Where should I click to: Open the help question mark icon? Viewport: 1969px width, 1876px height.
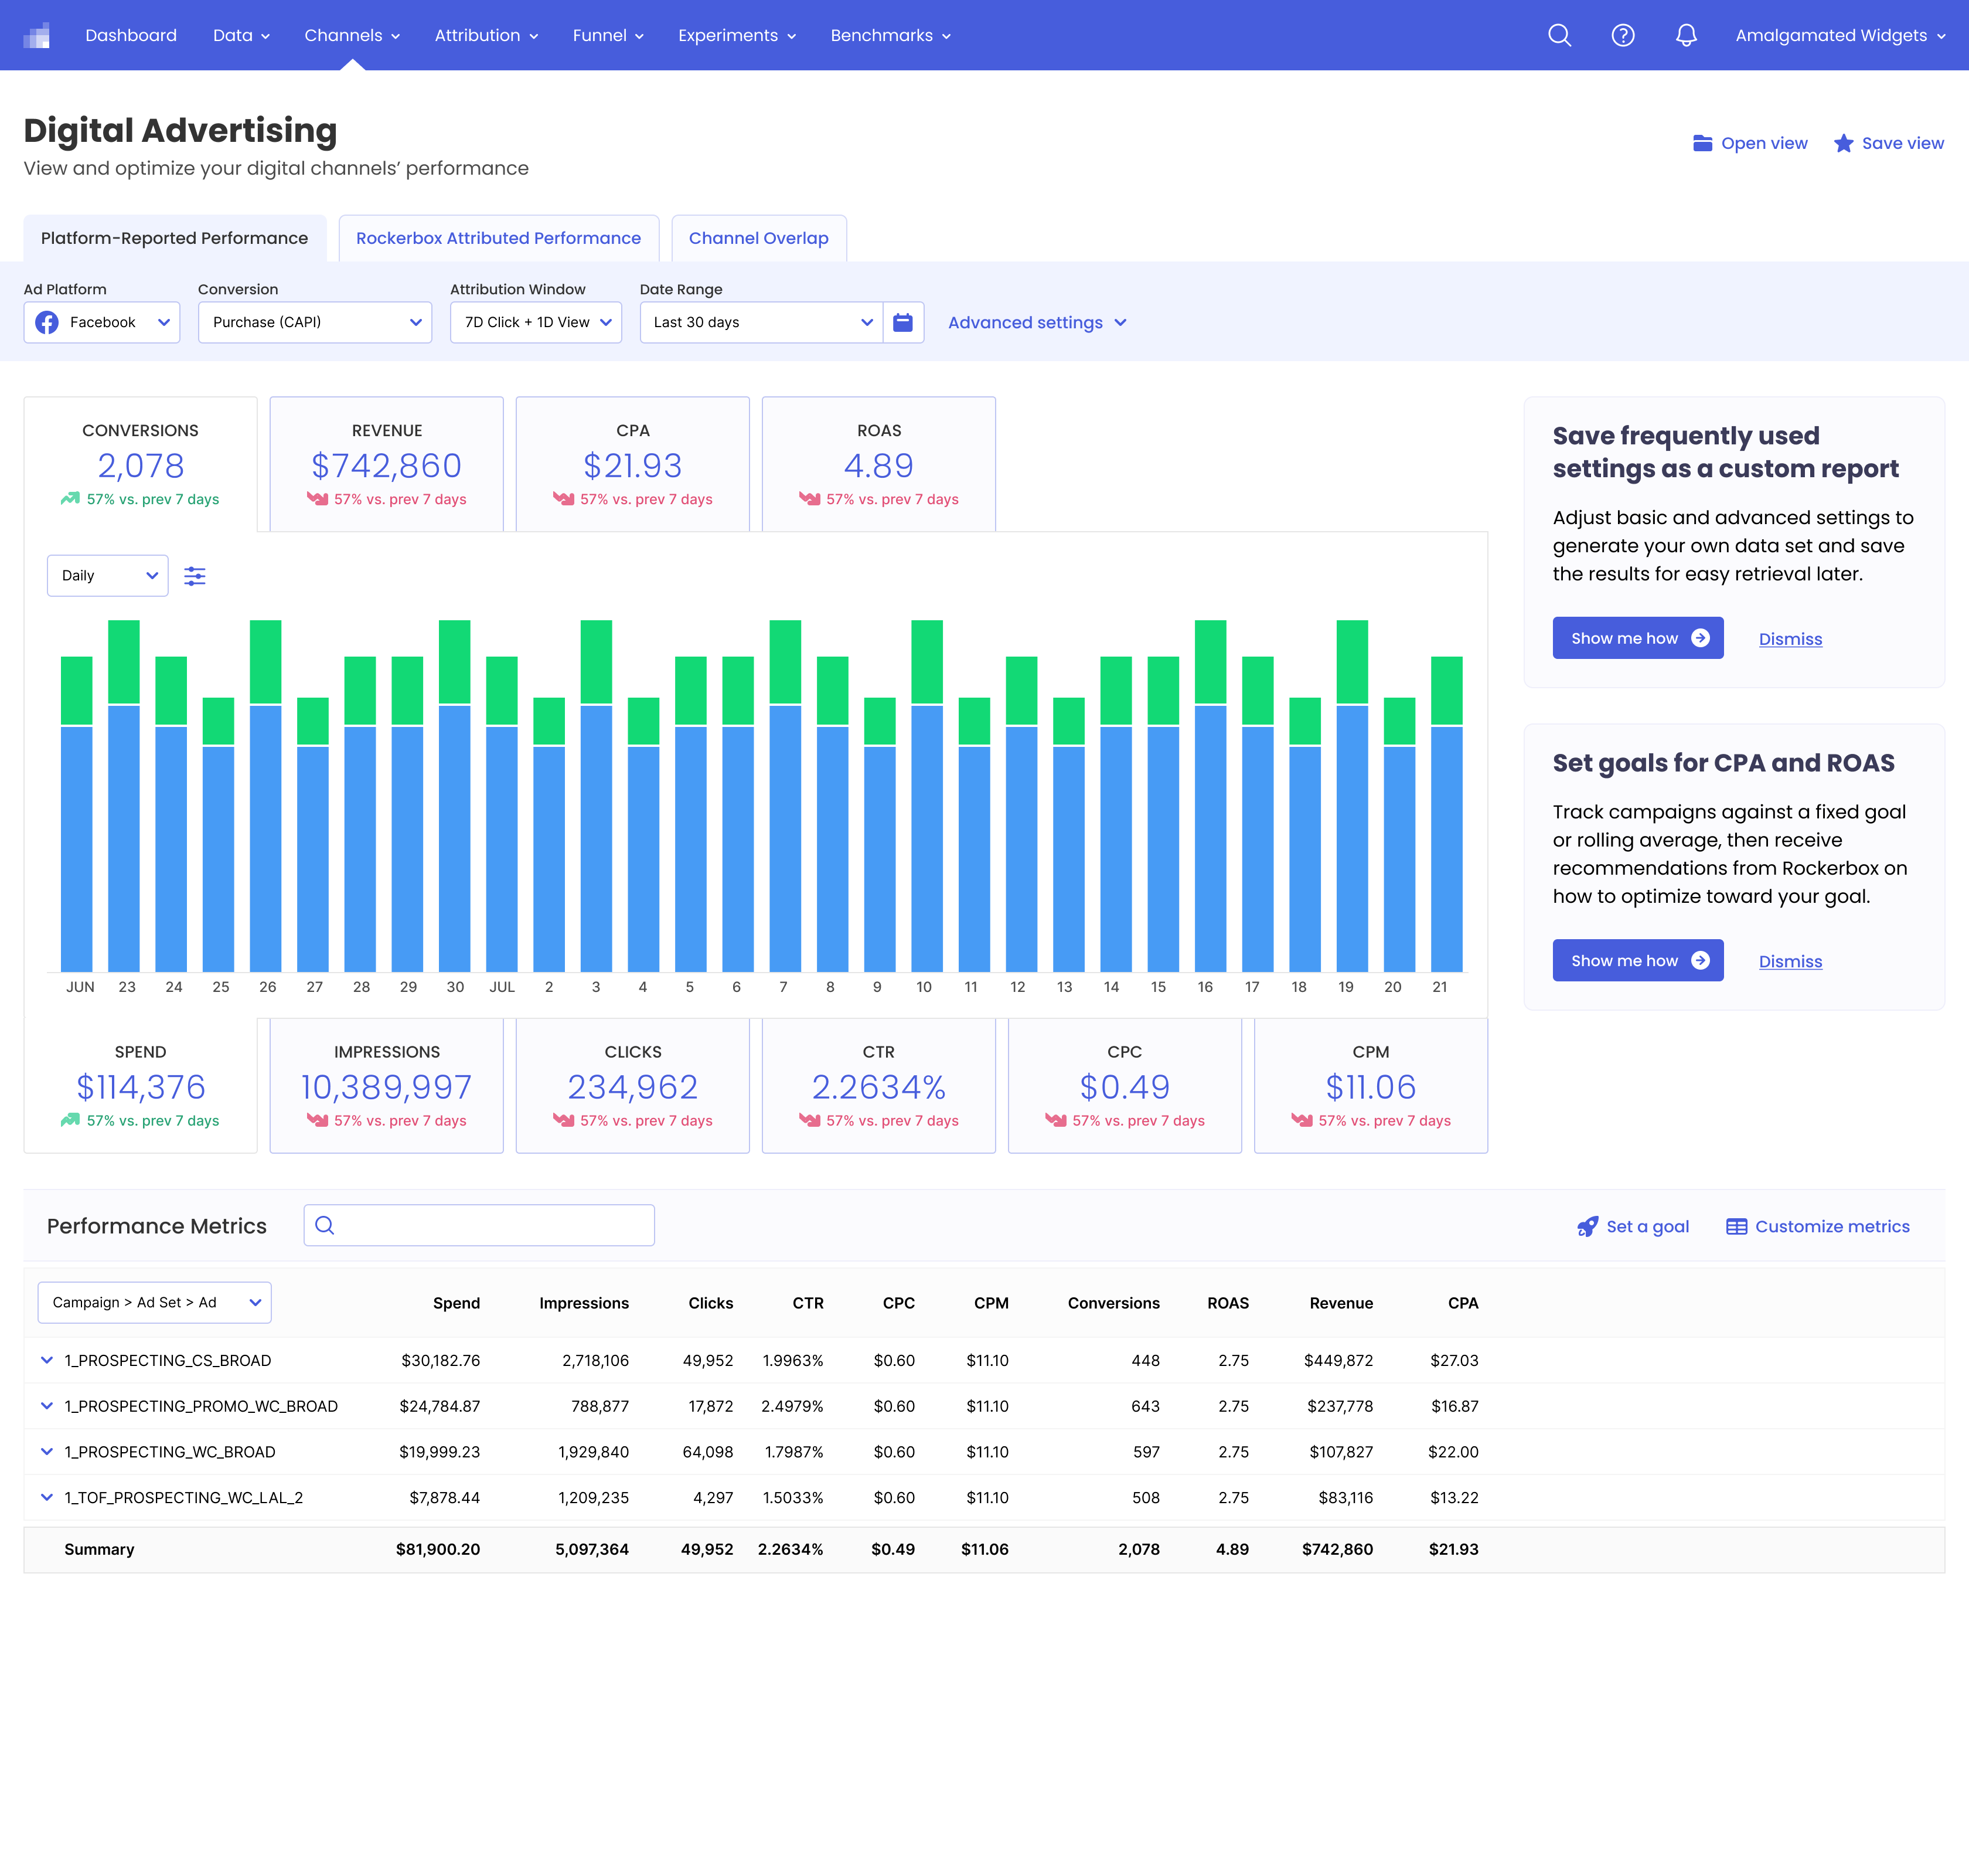(x=1623, y=35)
